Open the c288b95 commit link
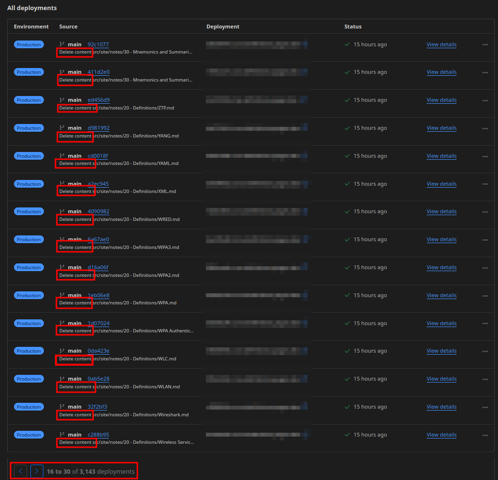 pos(98,435)
